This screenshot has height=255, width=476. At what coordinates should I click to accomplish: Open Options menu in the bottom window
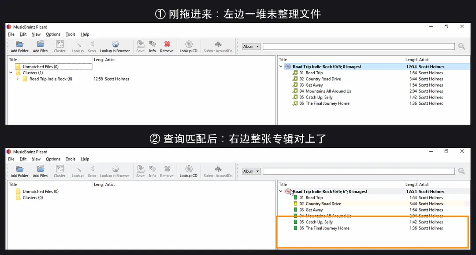pos(53,159)
